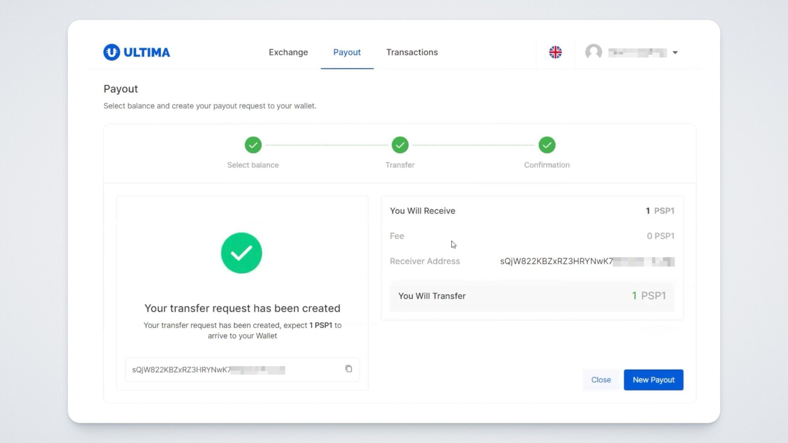Click the Ultima logo icon

point(111,52)
